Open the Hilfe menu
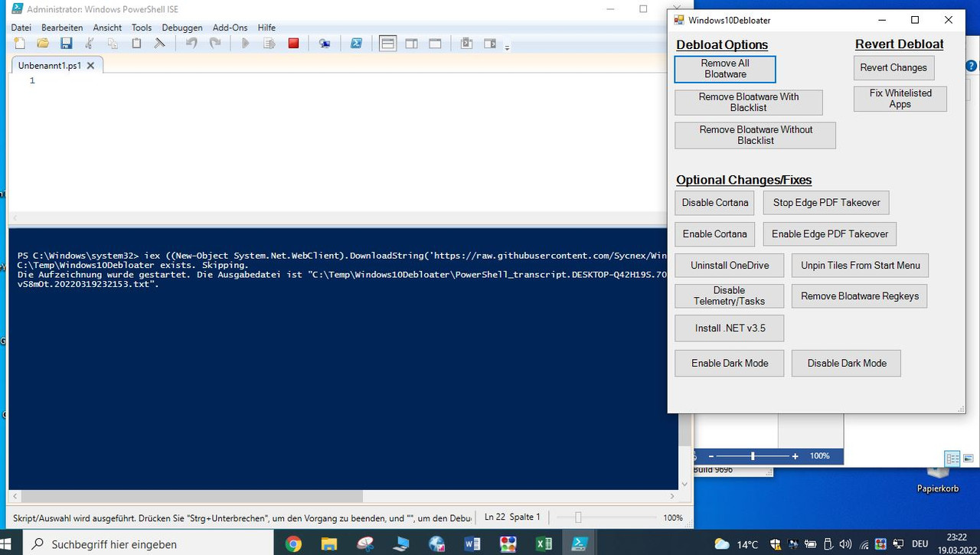 point(266,28)
